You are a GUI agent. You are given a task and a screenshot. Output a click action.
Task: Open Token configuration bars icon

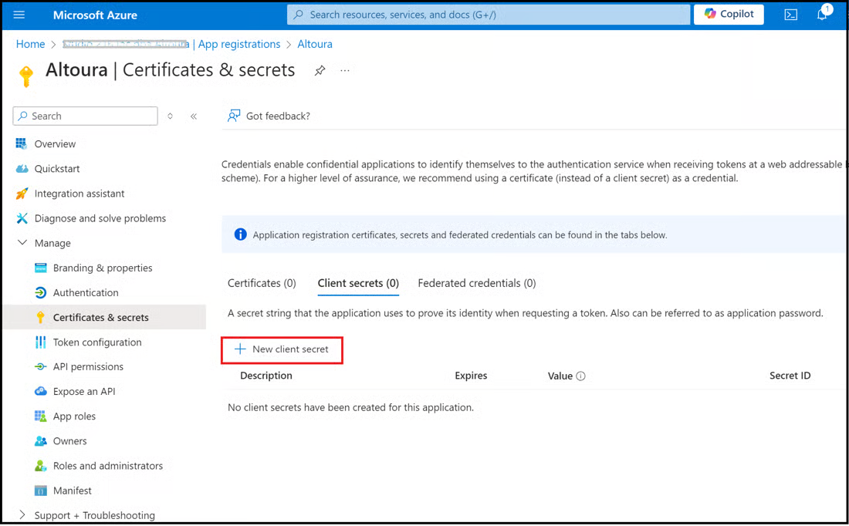(41, 342)
